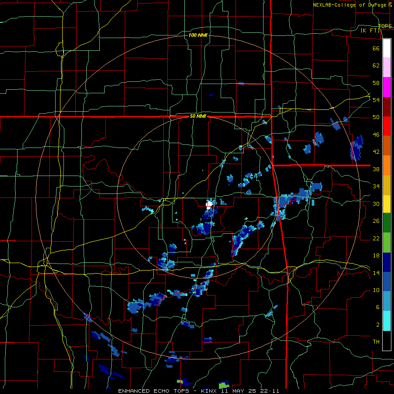Click the magenta legend swatch

pyautogui.click(x=387, y=87)
